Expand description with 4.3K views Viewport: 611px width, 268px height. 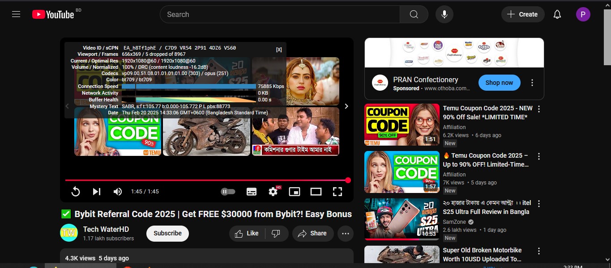[x=207, y=258]
